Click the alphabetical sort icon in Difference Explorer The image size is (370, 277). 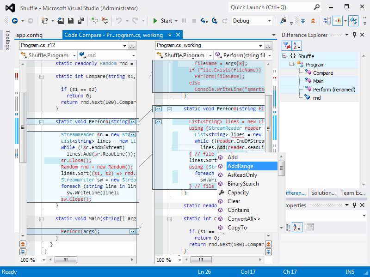coord(296,46)
